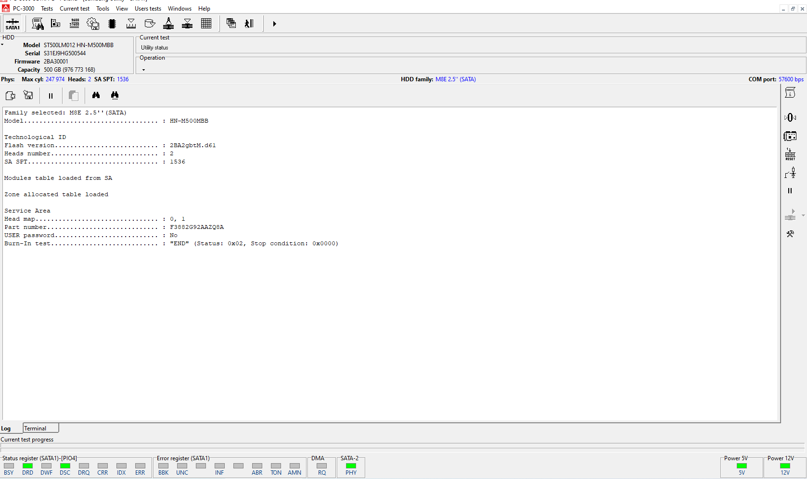
Task: Click the grid table icon in top toolbar
Action: pos(206,24)
